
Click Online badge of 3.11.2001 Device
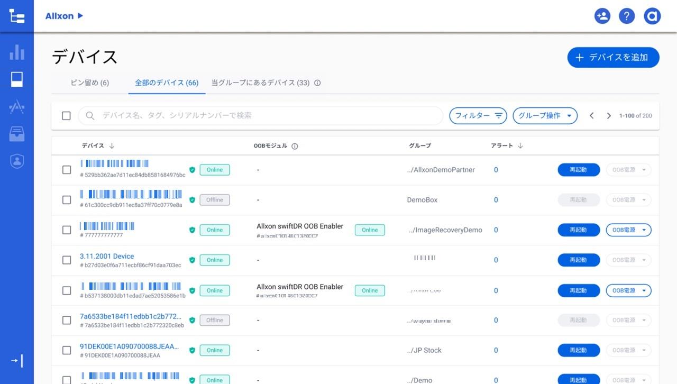pyautogui.click(x=215, y=260)
